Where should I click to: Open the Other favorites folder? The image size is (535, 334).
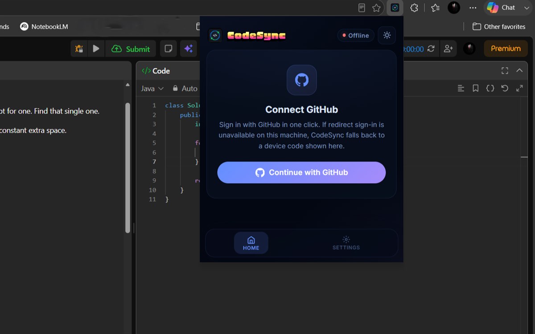[499, 26]
